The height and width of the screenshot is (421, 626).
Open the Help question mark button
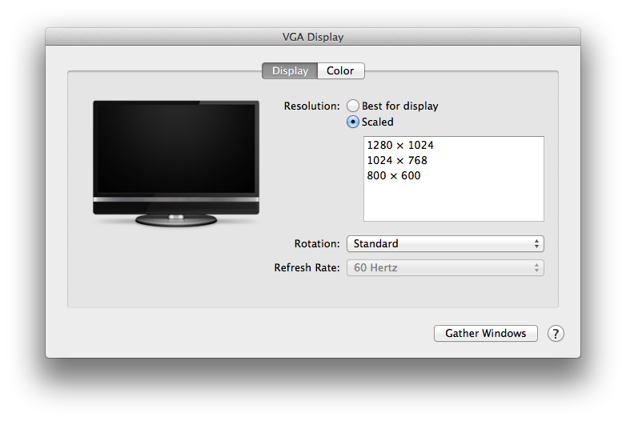556,334
